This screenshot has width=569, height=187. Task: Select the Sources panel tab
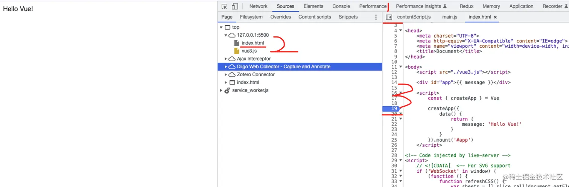point(285,6)
